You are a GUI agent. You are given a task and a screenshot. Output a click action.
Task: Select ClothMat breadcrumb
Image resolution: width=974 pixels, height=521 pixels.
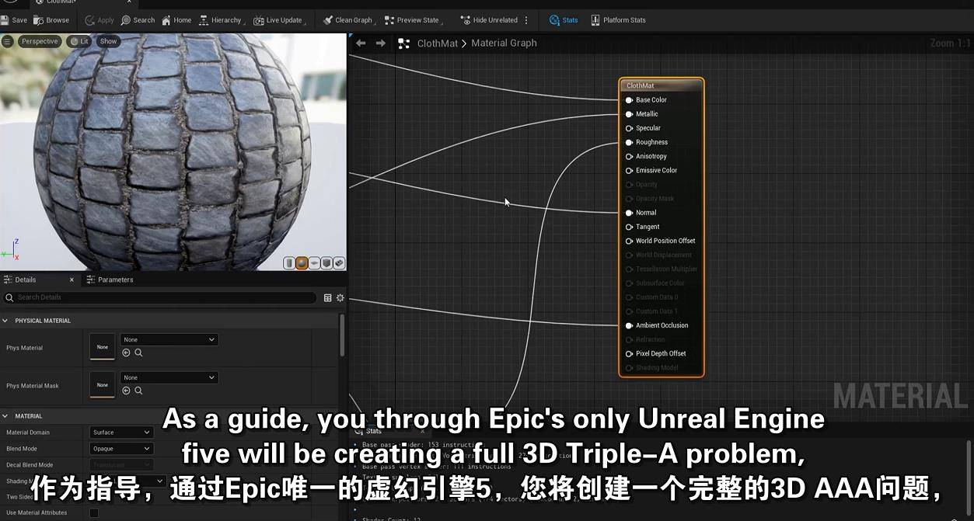[438, 43]
